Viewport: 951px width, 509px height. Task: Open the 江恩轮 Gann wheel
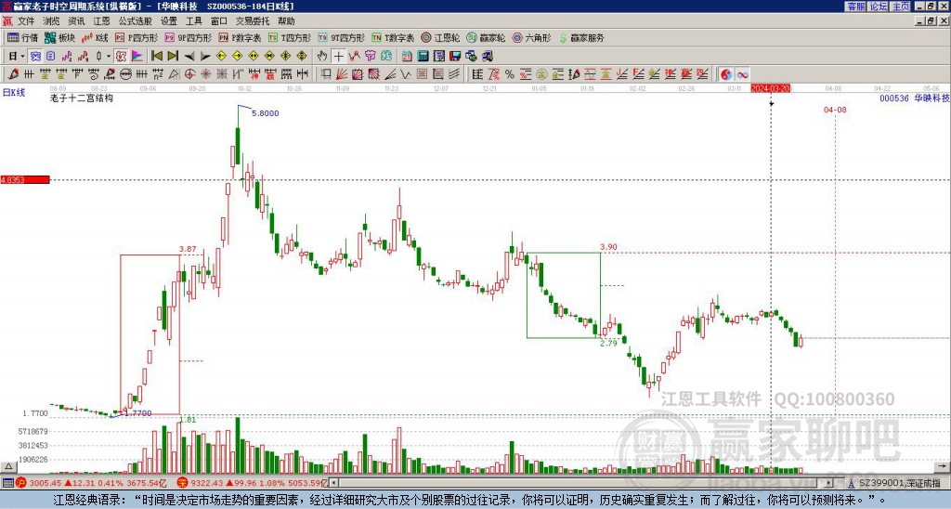pos(440,37)
